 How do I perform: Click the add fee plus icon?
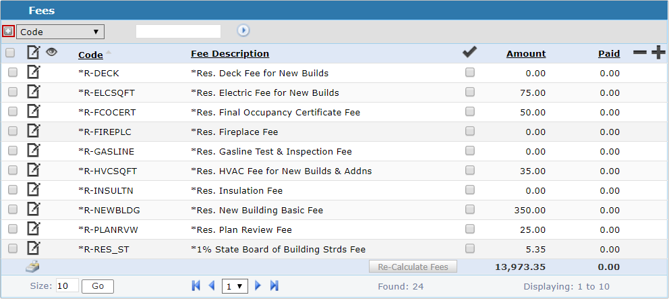(x=658, y=53)
